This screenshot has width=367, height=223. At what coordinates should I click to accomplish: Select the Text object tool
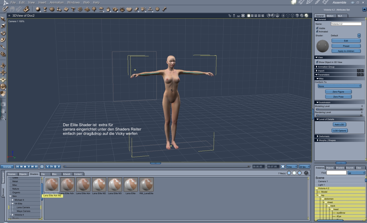(73, 9)
